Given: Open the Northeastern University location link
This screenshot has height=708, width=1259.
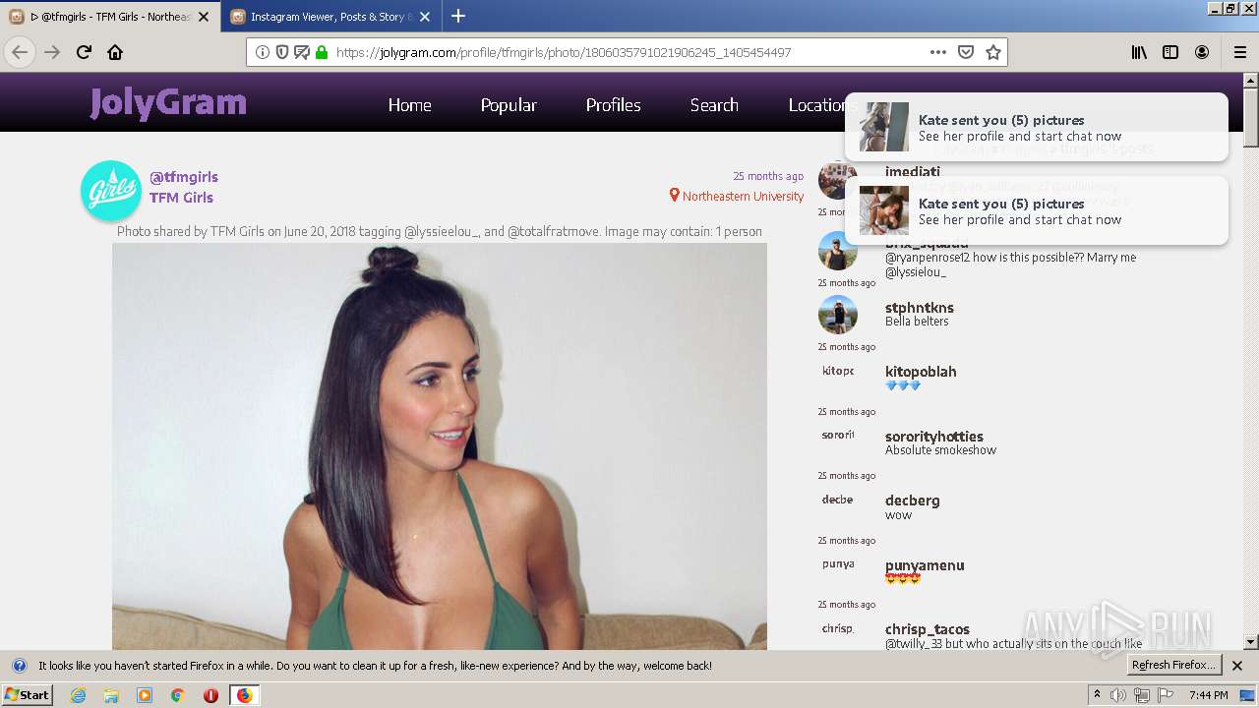Looking at the screenshot, I should (x=737, y=196).
